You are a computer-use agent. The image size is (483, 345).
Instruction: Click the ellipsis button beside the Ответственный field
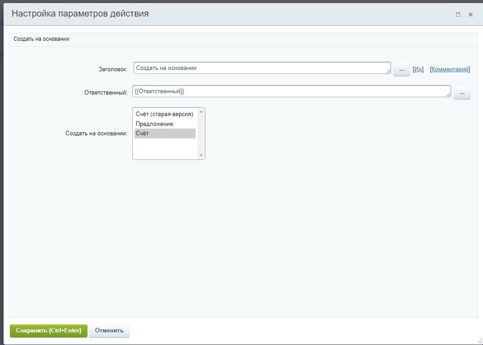pyautogui.click(x=462, y=93)
